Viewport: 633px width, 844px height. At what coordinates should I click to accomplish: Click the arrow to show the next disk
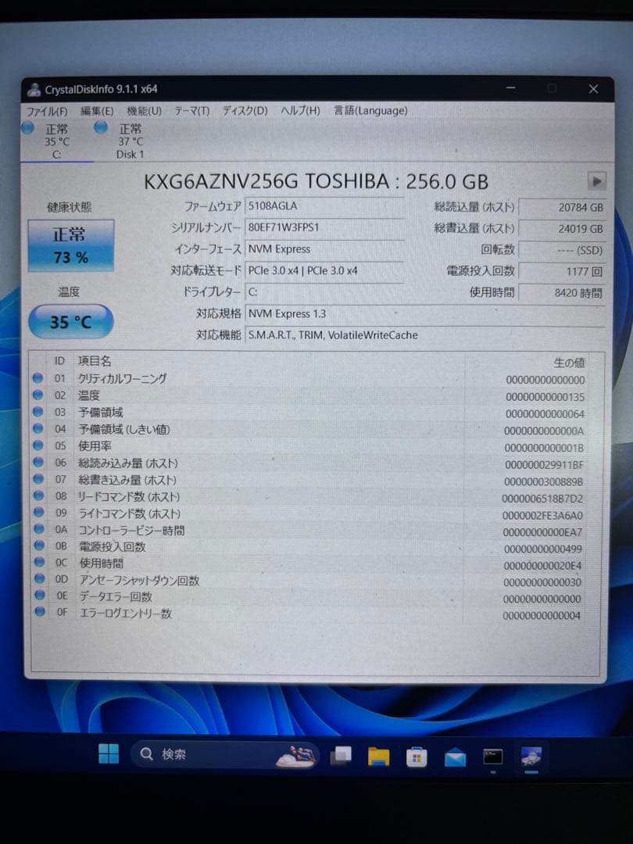(x=595, y=181)
